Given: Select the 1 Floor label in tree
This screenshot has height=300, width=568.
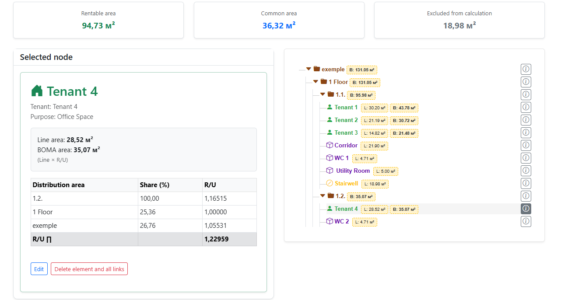Looking at the screenshot, I should point(338,82).
